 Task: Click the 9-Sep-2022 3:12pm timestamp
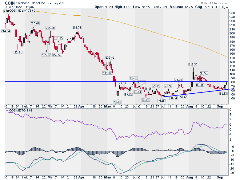[19, 7]
